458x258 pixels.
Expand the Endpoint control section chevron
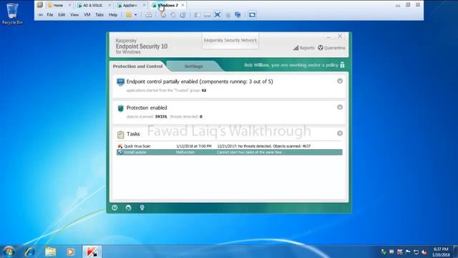340,81
